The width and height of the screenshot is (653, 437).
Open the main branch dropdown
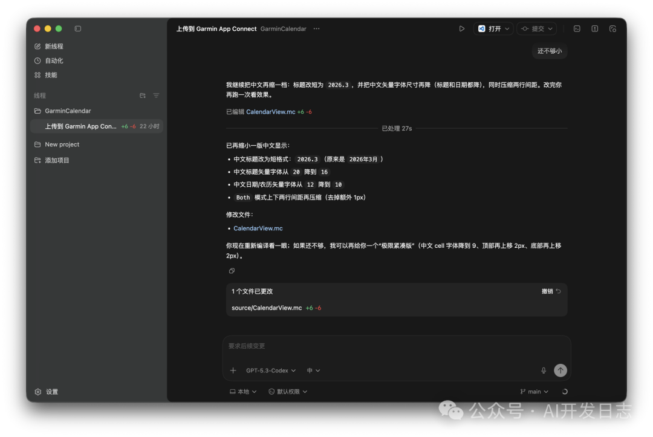[x=534, y=391]
